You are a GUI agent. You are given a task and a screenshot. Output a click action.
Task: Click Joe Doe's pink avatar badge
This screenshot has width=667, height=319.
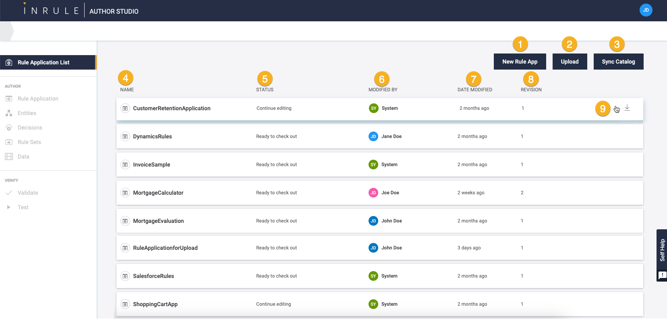point(373,193)
